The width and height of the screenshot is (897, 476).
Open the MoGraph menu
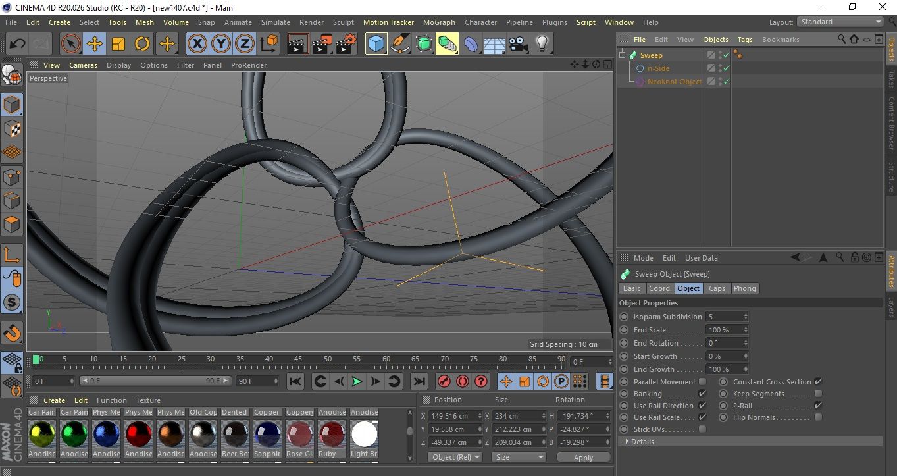439,22
